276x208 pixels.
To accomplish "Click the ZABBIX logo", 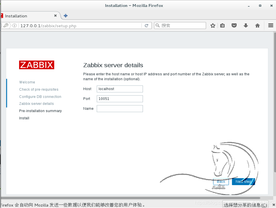I will (x=37, y=65).
